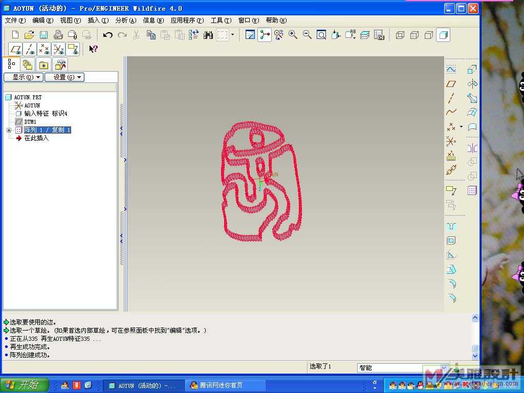This screenshot has width=524, height=393.
Task: Toggle datum axes display
Action: pos(30,49)
